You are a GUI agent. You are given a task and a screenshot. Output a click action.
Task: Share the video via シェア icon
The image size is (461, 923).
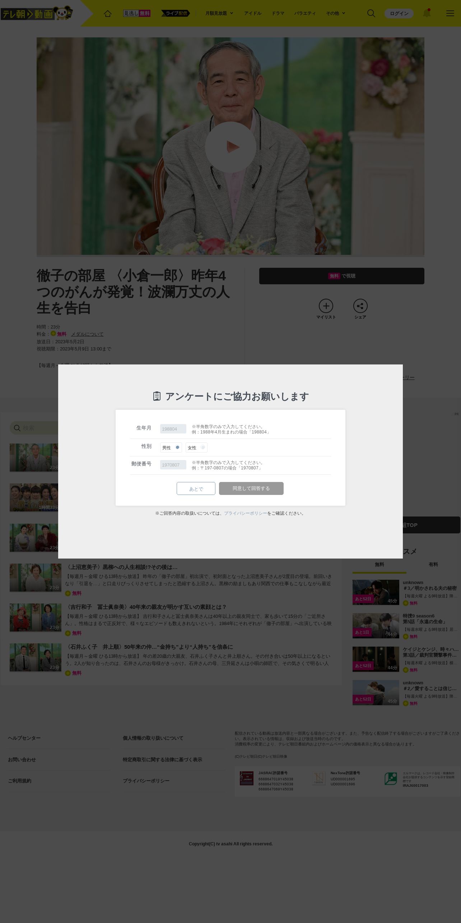tap(360, 309)
